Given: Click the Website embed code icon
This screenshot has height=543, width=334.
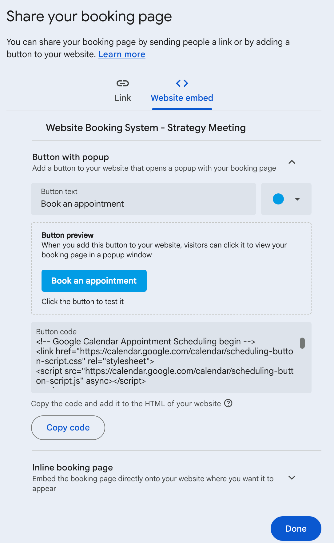Looking at the screenshot, I should tap(181, 83).
